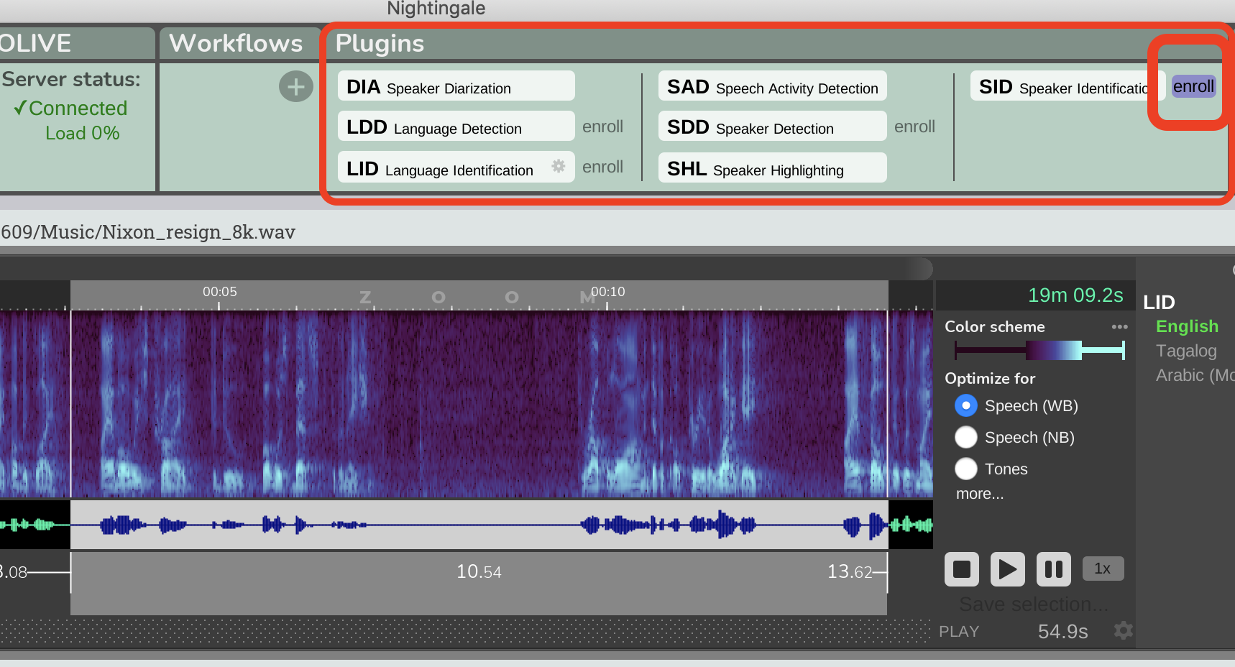The image size is (1235, 667).
Task: Select the Tones optimization option
Action: tap(966, 469)
